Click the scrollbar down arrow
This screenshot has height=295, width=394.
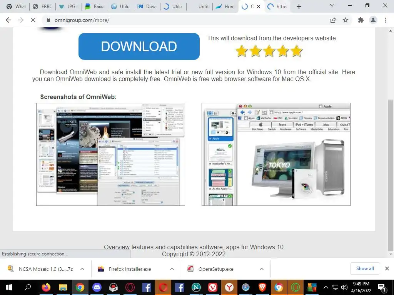tap(391, 254)
